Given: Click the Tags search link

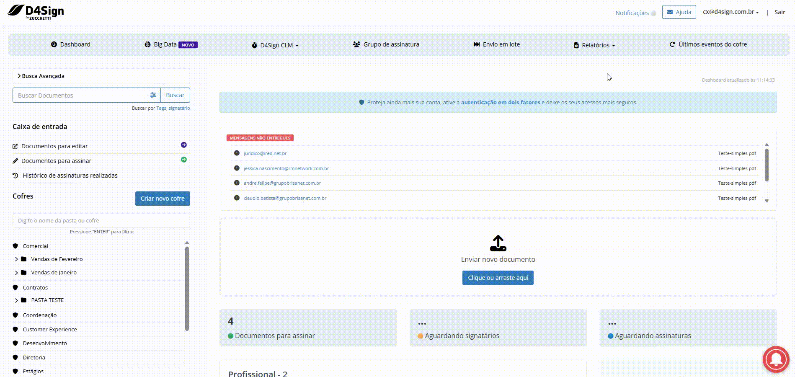Looking at the screenshot, I should 161,108.
